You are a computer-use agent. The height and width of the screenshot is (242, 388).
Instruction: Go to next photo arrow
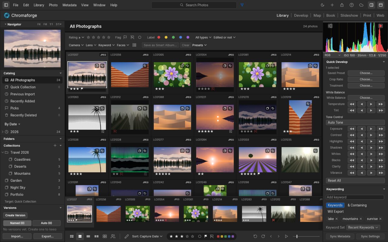click(x=279, y=236)
